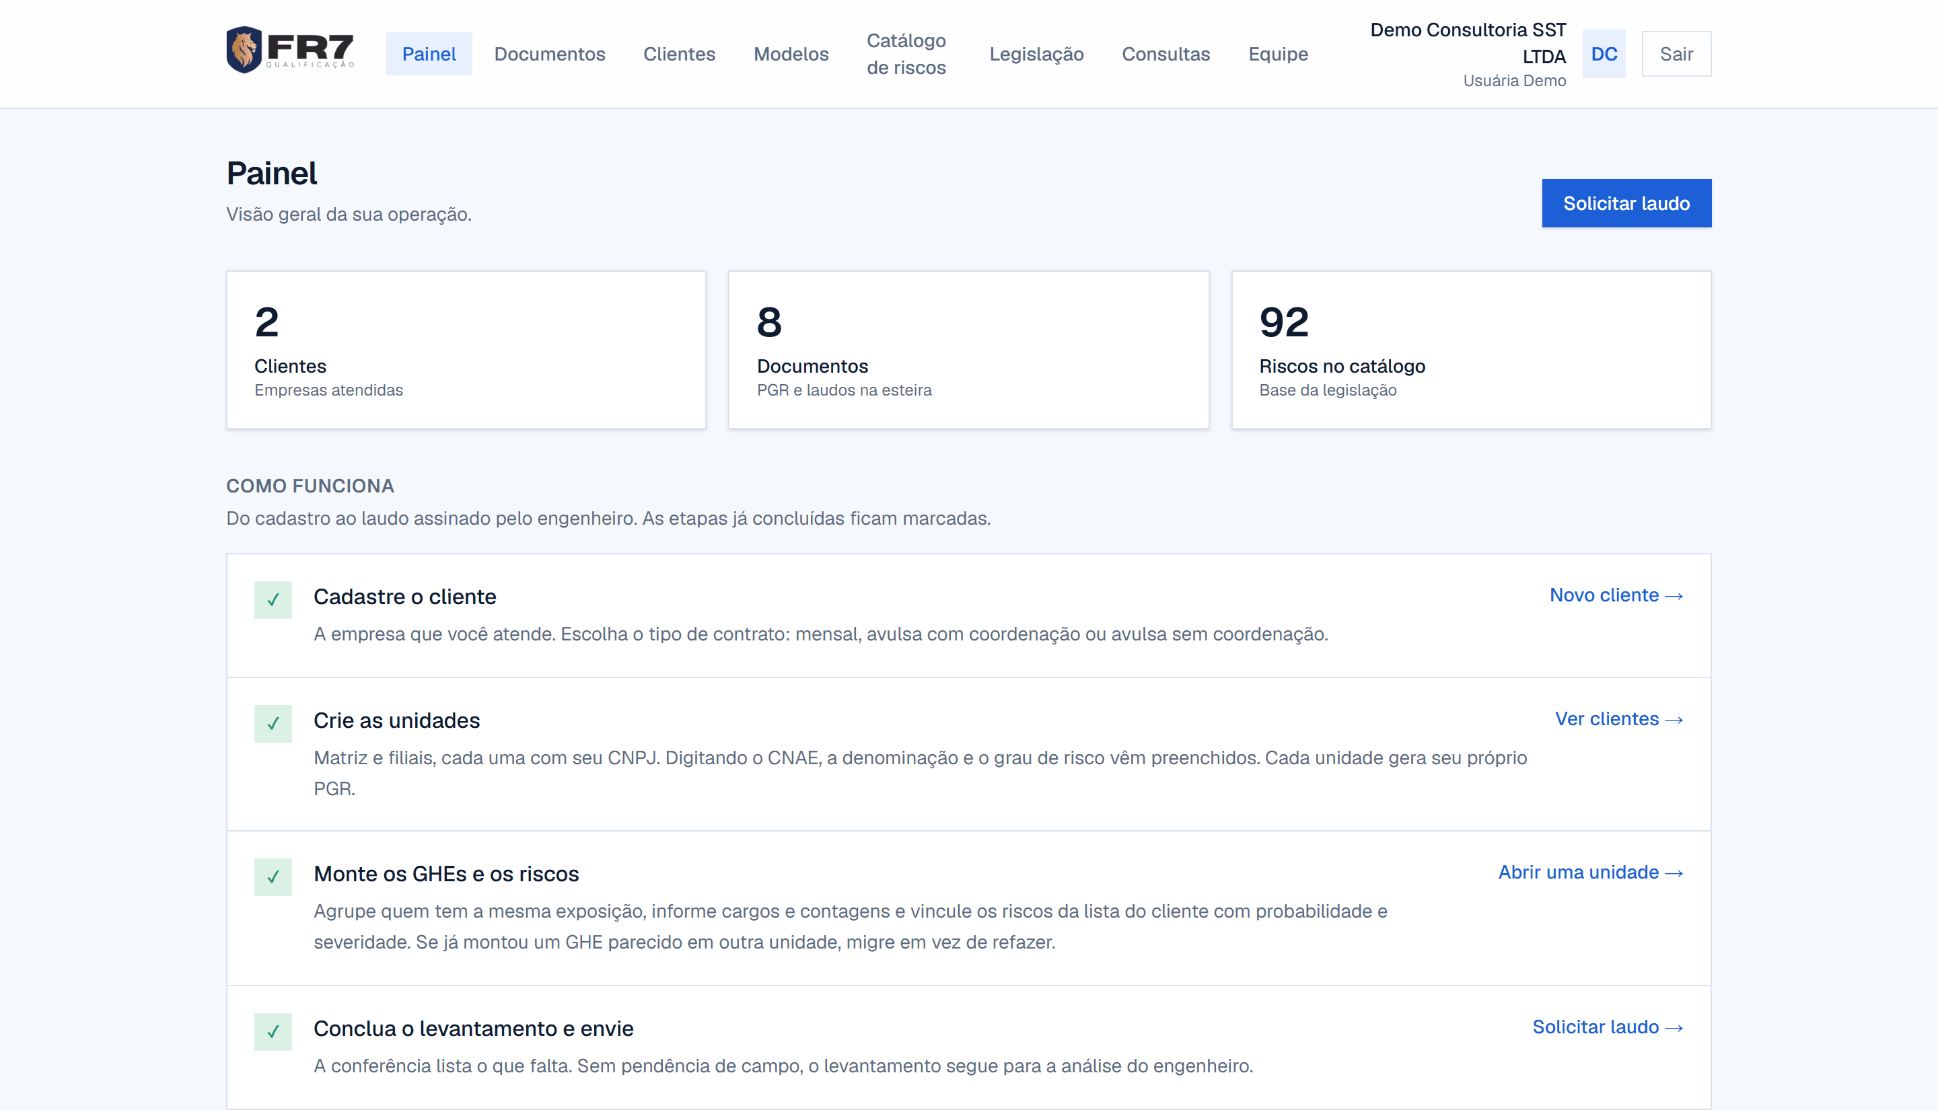Viewport: 1938px width, 1110px height.
Task: Click checkmark beside Monte os GHEs e os riscos
Action: (x=273, y=877)
